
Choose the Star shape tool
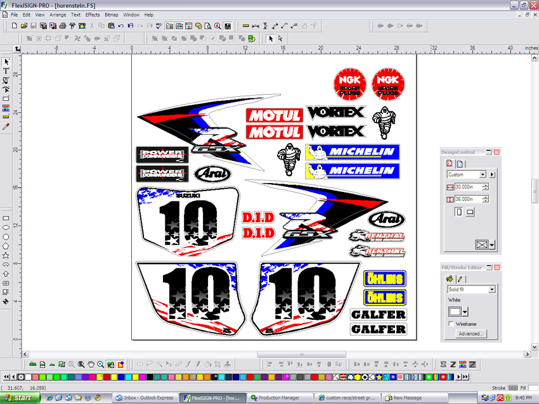tap(6, 255)
